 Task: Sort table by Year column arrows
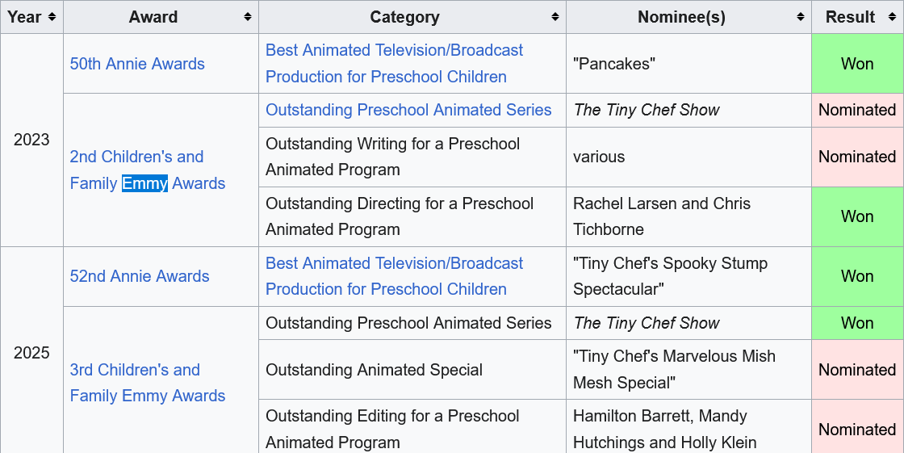[x=52, y=17]
